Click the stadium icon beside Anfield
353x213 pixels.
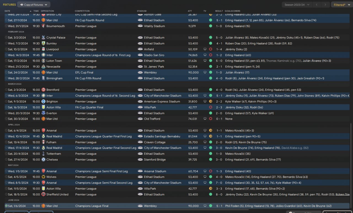(x=140, y=49)
